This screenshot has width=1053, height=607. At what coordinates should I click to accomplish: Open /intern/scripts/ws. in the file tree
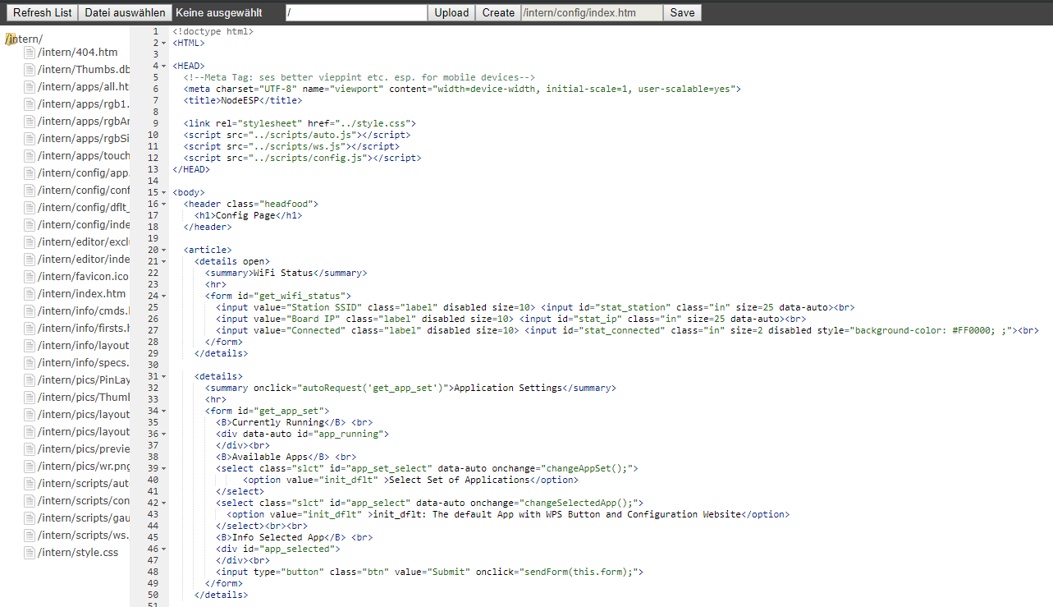click(x=84, y=536)
